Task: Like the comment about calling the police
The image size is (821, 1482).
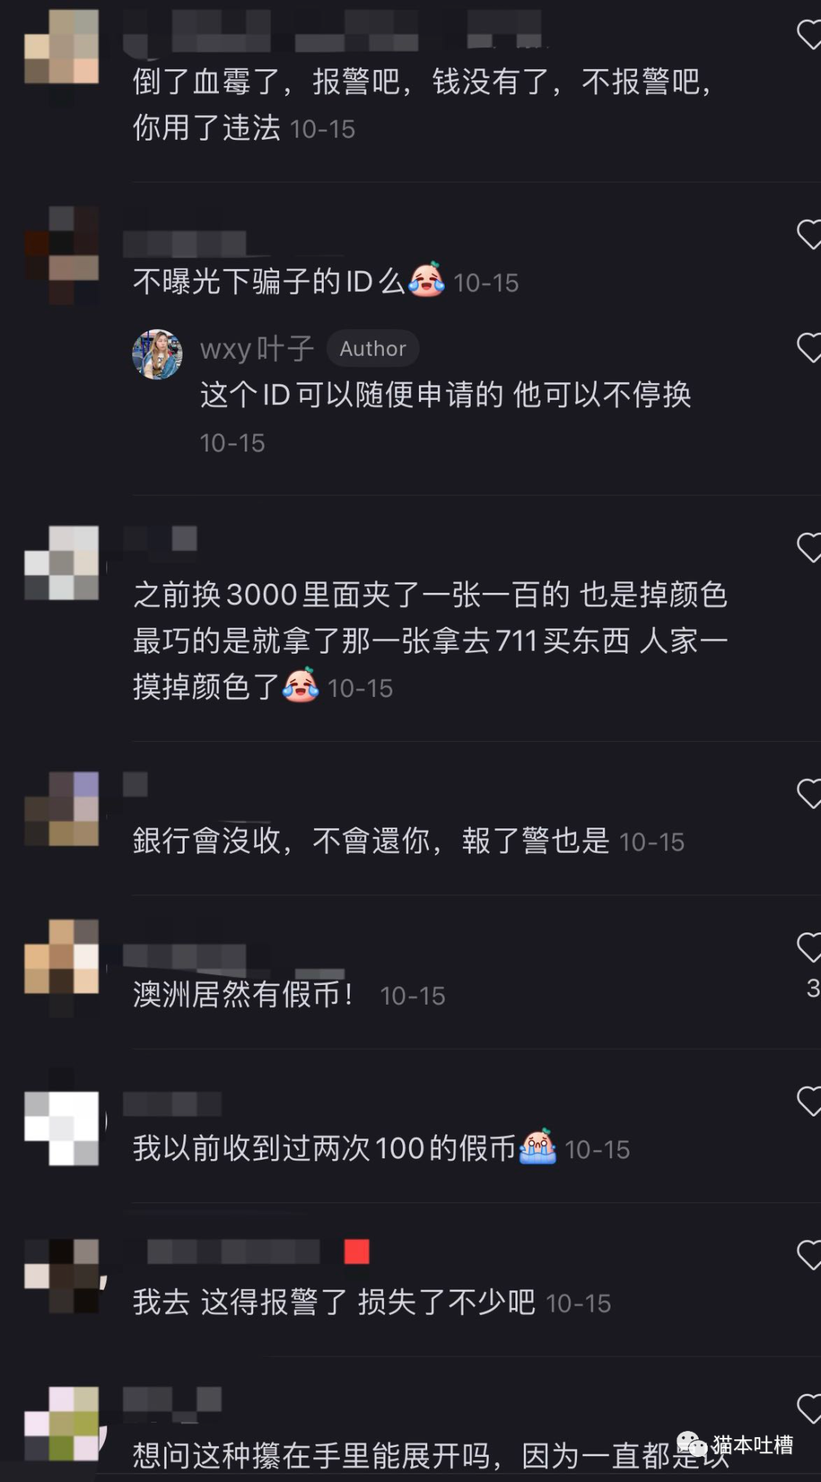Action: (x=809, y=1255)
